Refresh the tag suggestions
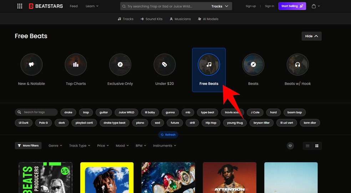This screenshot has width=351, height=193. tap(168, 135)
